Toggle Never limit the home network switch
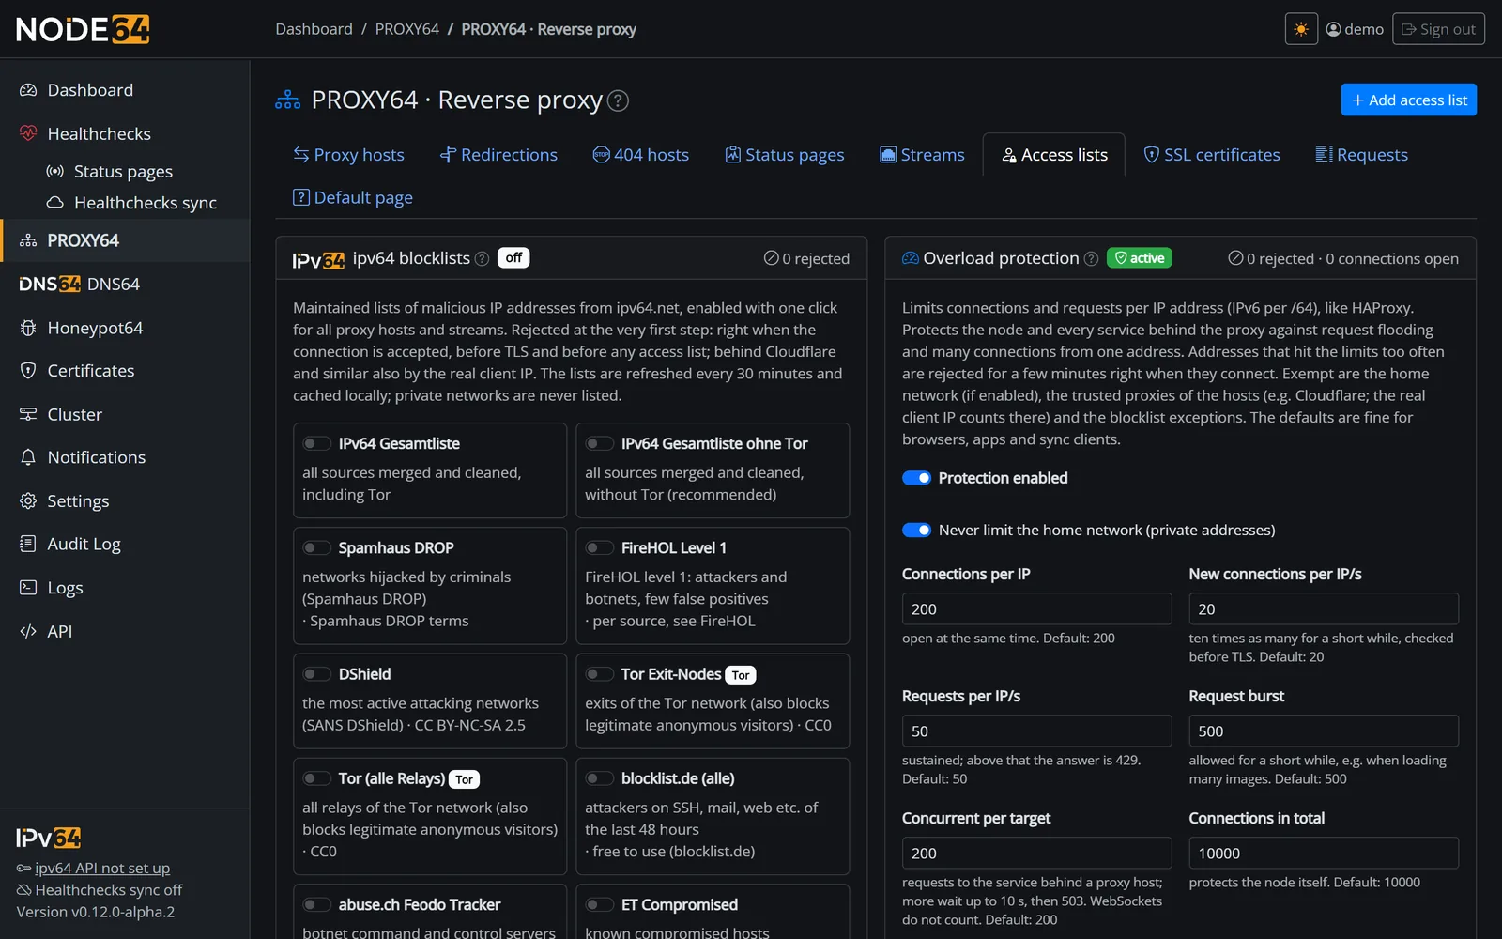 916,531
